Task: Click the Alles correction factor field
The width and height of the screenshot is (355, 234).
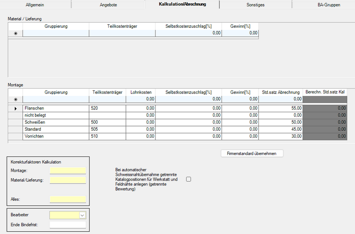Action: [x=68, y=199]
